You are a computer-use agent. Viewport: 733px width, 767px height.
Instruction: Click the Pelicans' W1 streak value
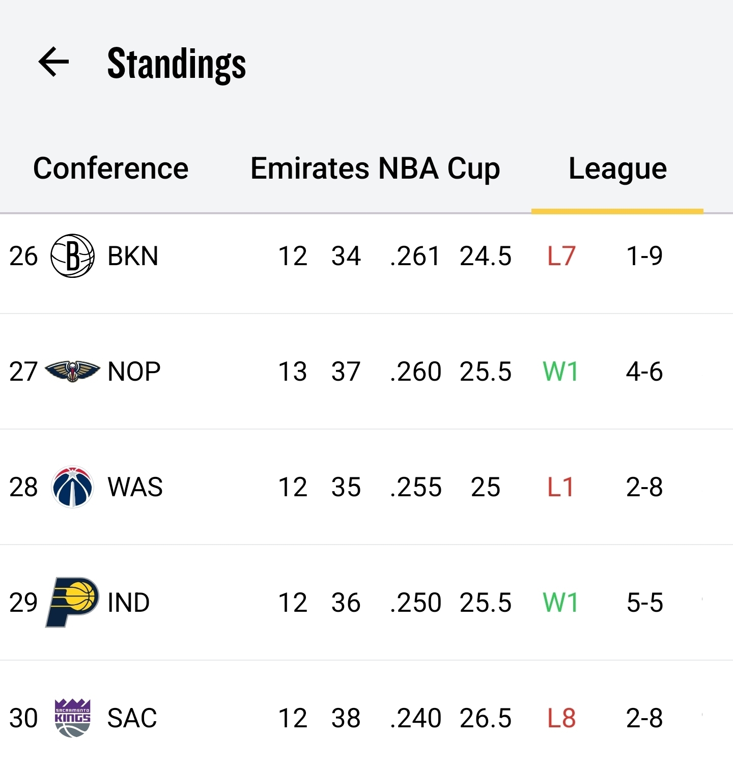560,372
